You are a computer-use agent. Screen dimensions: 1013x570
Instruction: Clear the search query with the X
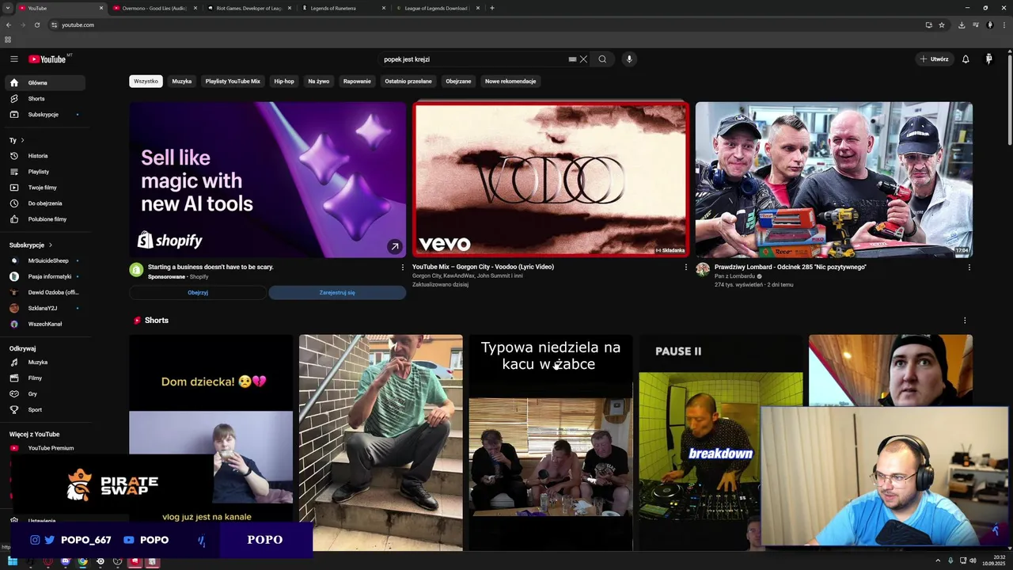tap(583, 59)
